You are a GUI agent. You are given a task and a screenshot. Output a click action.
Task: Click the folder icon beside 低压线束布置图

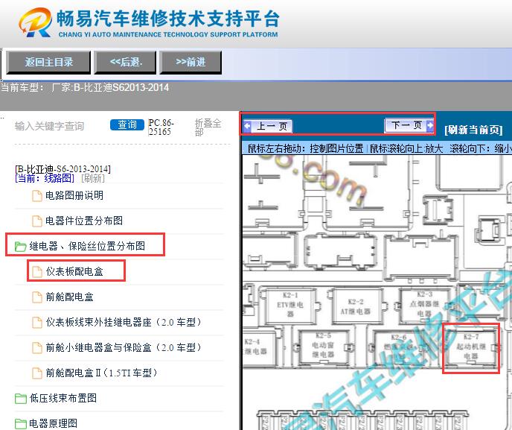21,398
